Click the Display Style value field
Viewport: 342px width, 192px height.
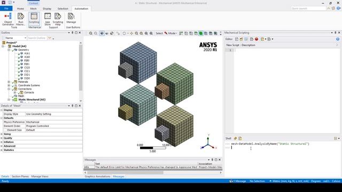tap(54, 114)
